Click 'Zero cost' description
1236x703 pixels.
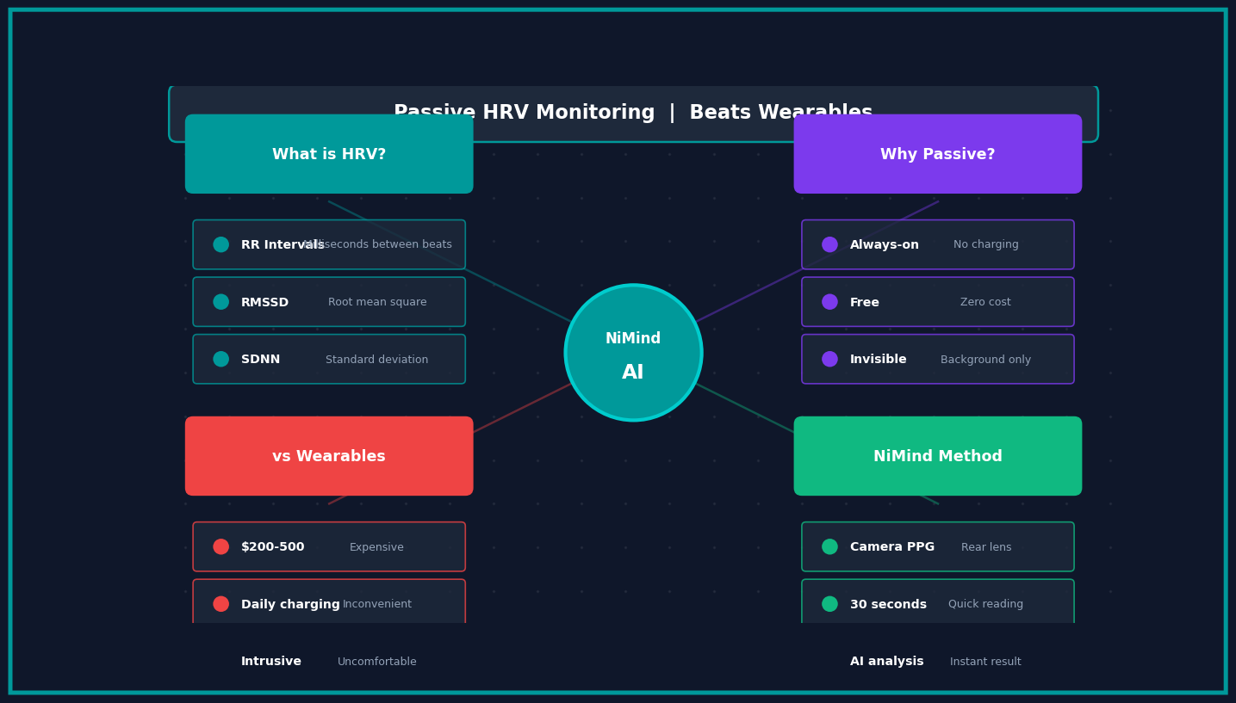tap(985, 303)
